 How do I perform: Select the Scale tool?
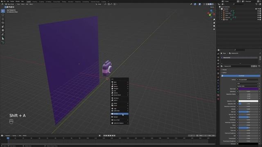[3, 27]
